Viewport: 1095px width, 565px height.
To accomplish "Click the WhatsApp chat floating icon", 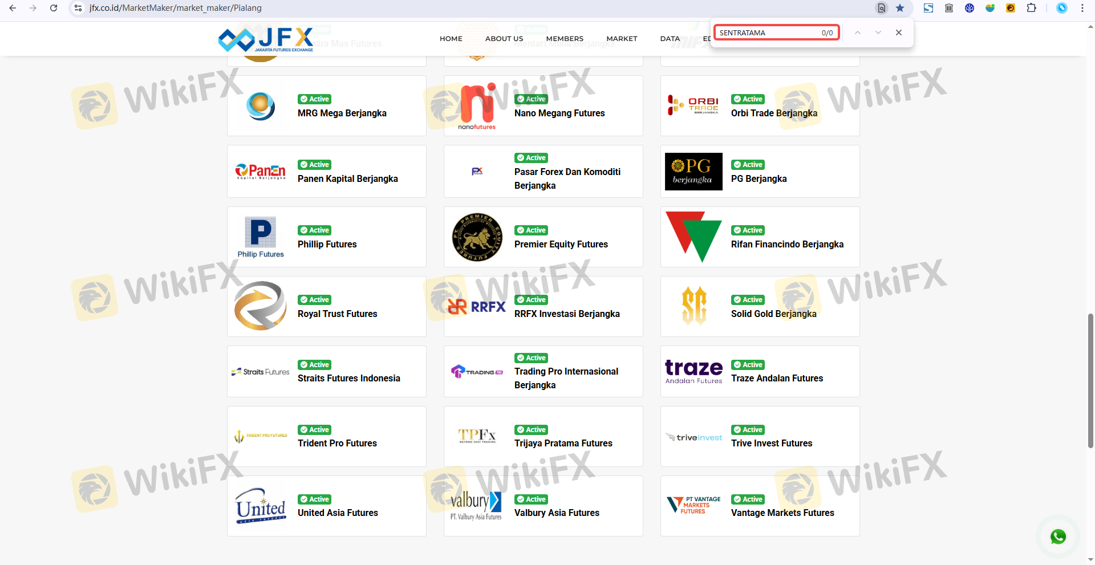I will (1058, 536).
